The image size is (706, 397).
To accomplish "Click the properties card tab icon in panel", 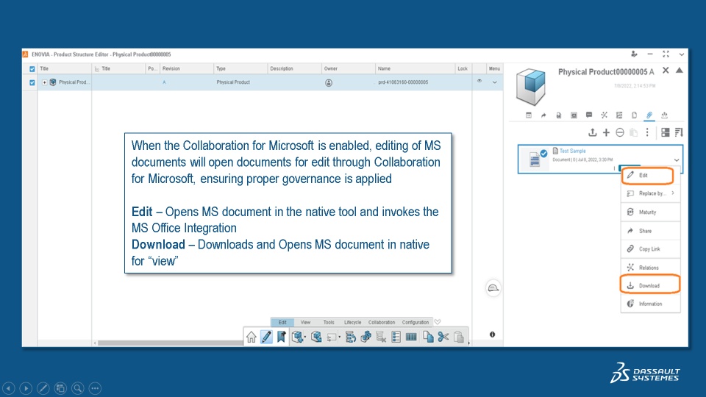I will pyautogui.click(x=529, y=115).
